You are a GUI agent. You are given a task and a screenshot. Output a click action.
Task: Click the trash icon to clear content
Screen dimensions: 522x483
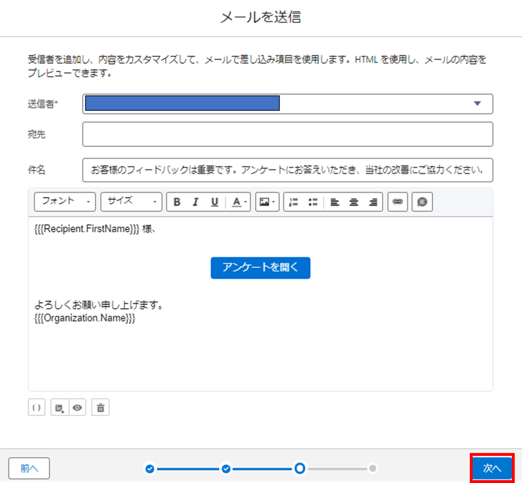point(101,408)
